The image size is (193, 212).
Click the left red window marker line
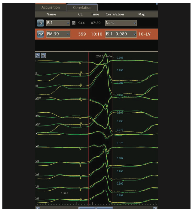tap(89, 129)
